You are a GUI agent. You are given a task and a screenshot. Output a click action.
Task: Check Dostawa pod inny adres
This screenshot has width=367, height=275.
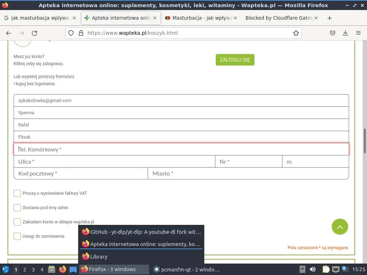(x=17, y=208)
